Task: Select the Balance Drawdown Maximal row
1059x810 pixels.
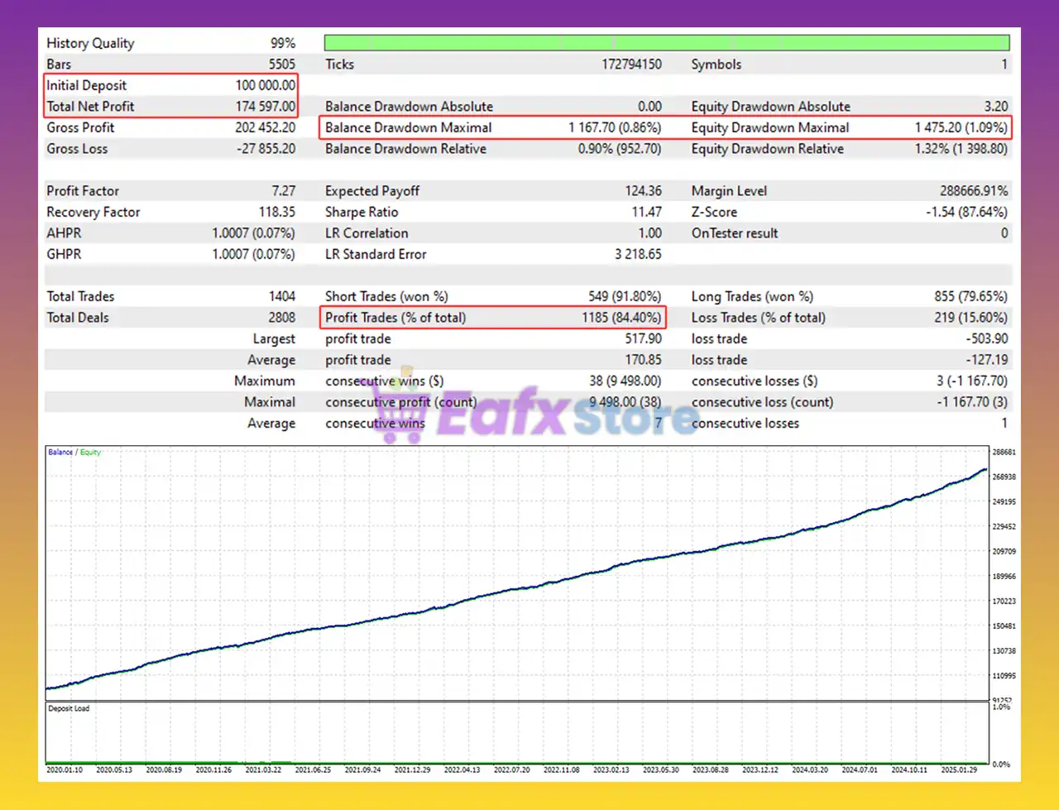Action: point(492,127)
